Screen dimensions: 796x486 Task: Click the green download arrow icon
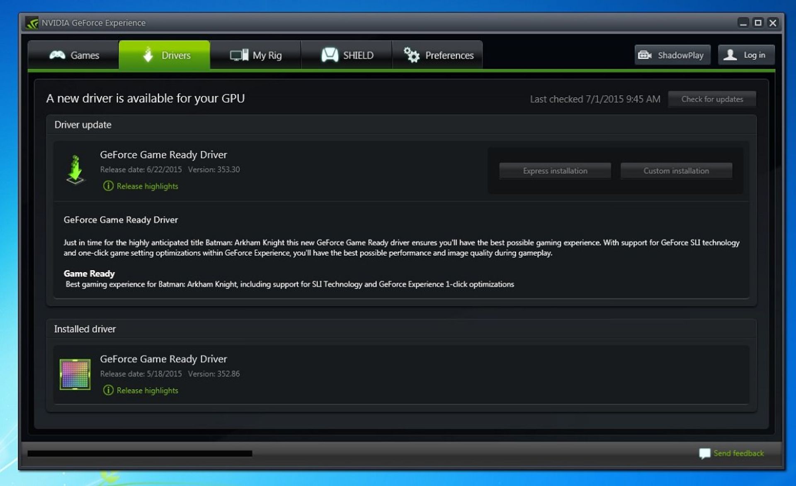75,170
